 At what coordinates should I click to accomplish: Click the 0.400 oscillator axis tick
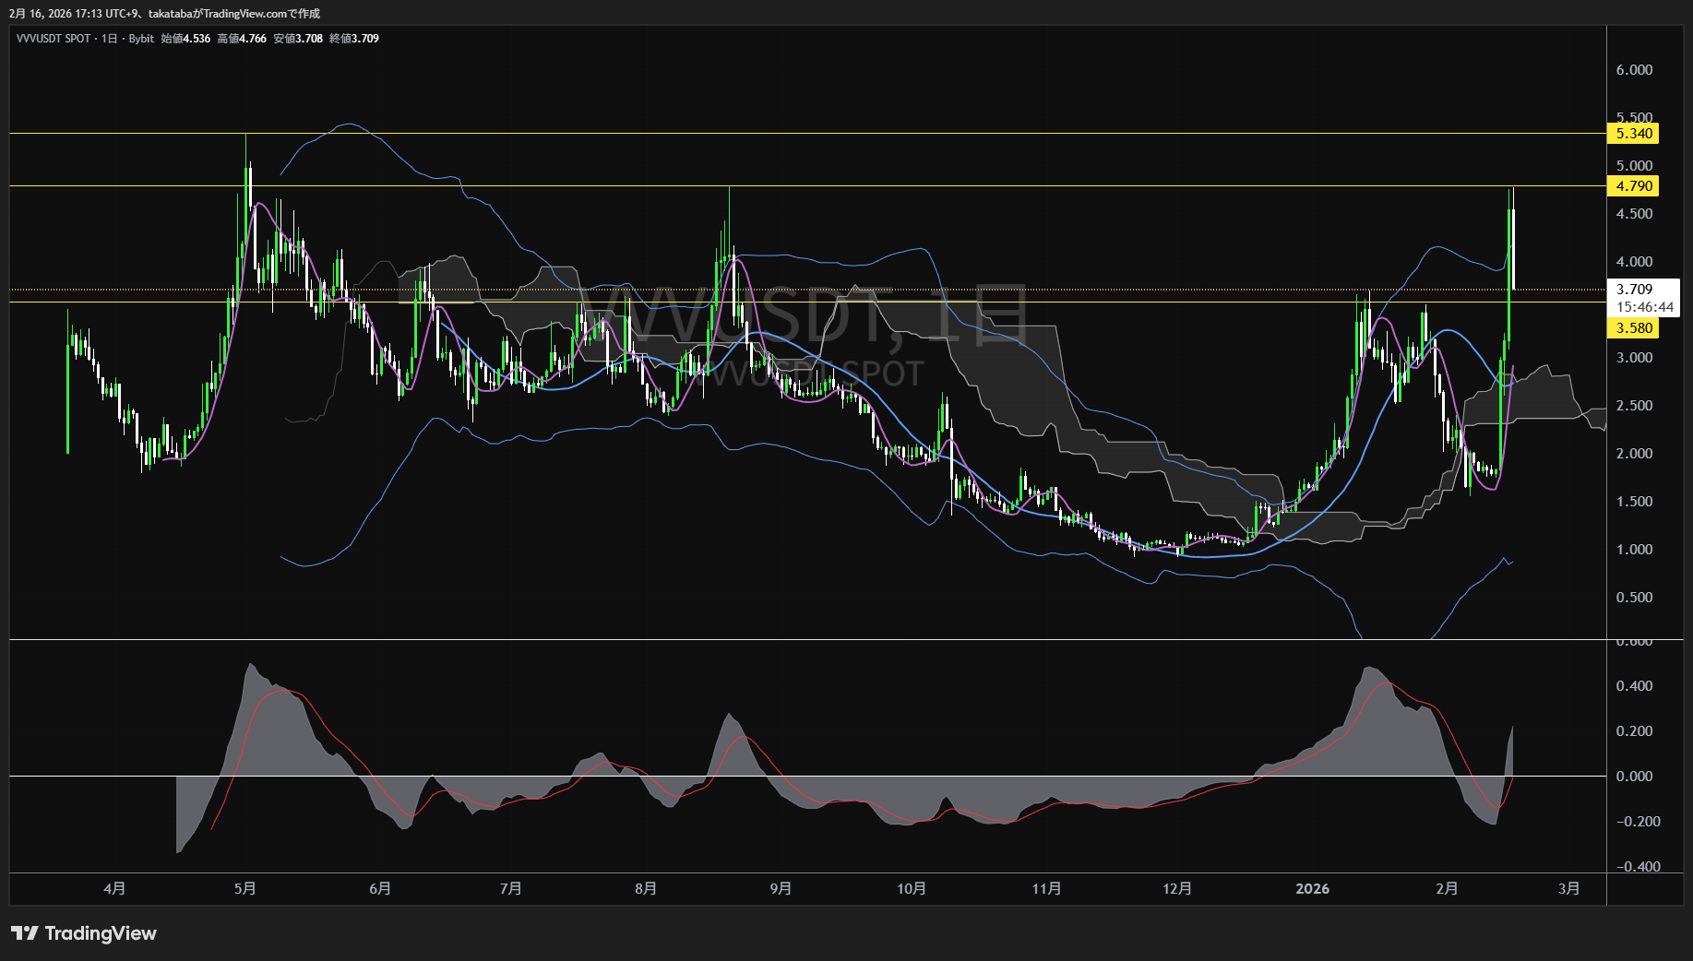[1634, 686]
